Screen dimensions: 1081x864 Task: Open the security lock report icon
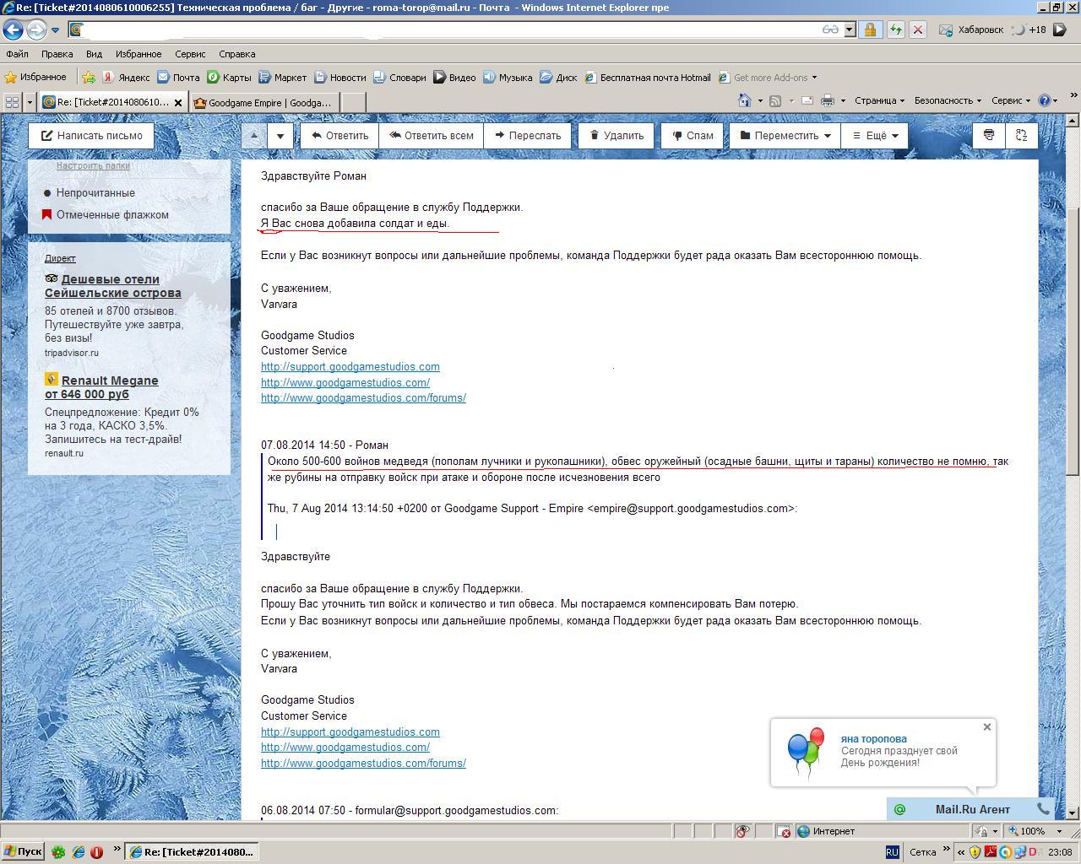870,30
